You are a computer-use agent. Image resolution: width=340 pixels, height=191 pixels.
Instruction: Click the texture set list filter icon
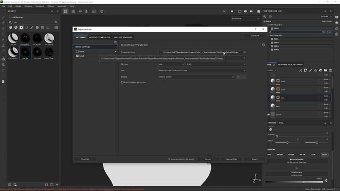tap(115, 42)
